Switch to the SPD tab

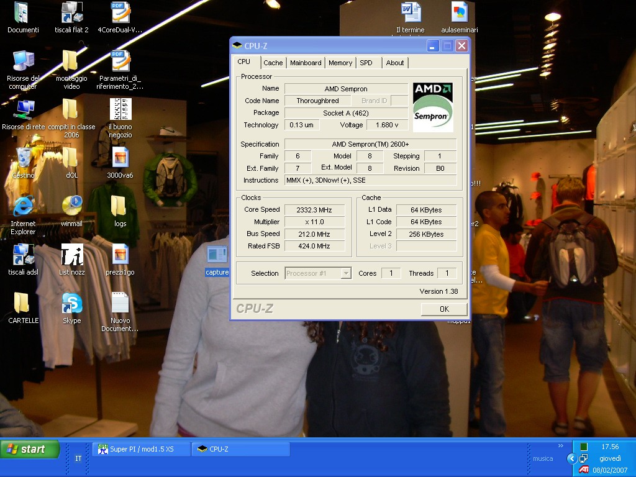point(369,63)
